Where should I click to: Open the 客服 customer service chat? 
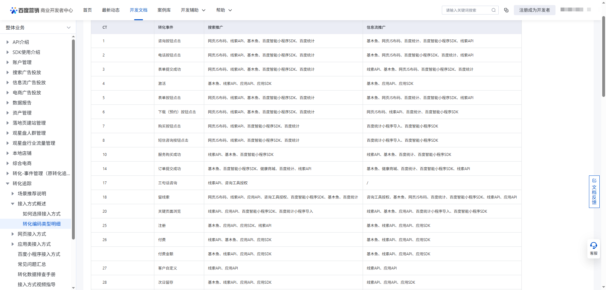click(594, 249)
